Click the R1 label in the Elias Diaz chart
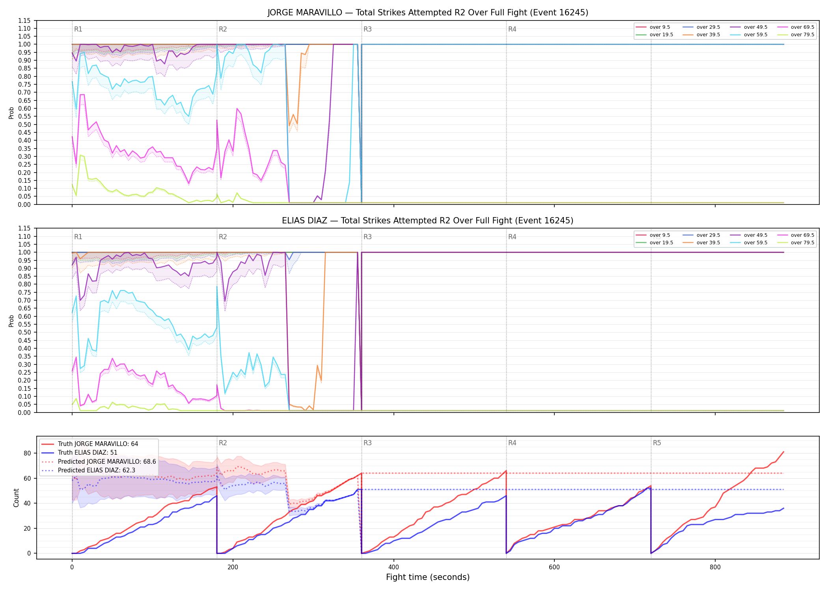This screenshot has height=591, width=828. [x=78, y=237]
